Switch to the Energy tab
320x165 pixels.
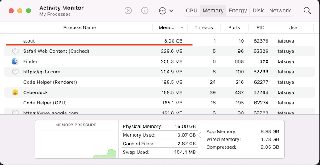[238, 11]
